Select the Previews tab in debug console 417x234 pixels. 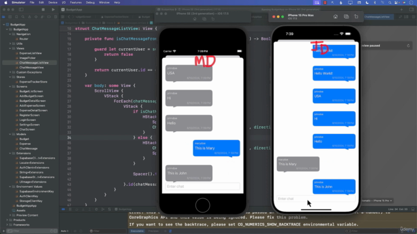(x=153, y=231)
